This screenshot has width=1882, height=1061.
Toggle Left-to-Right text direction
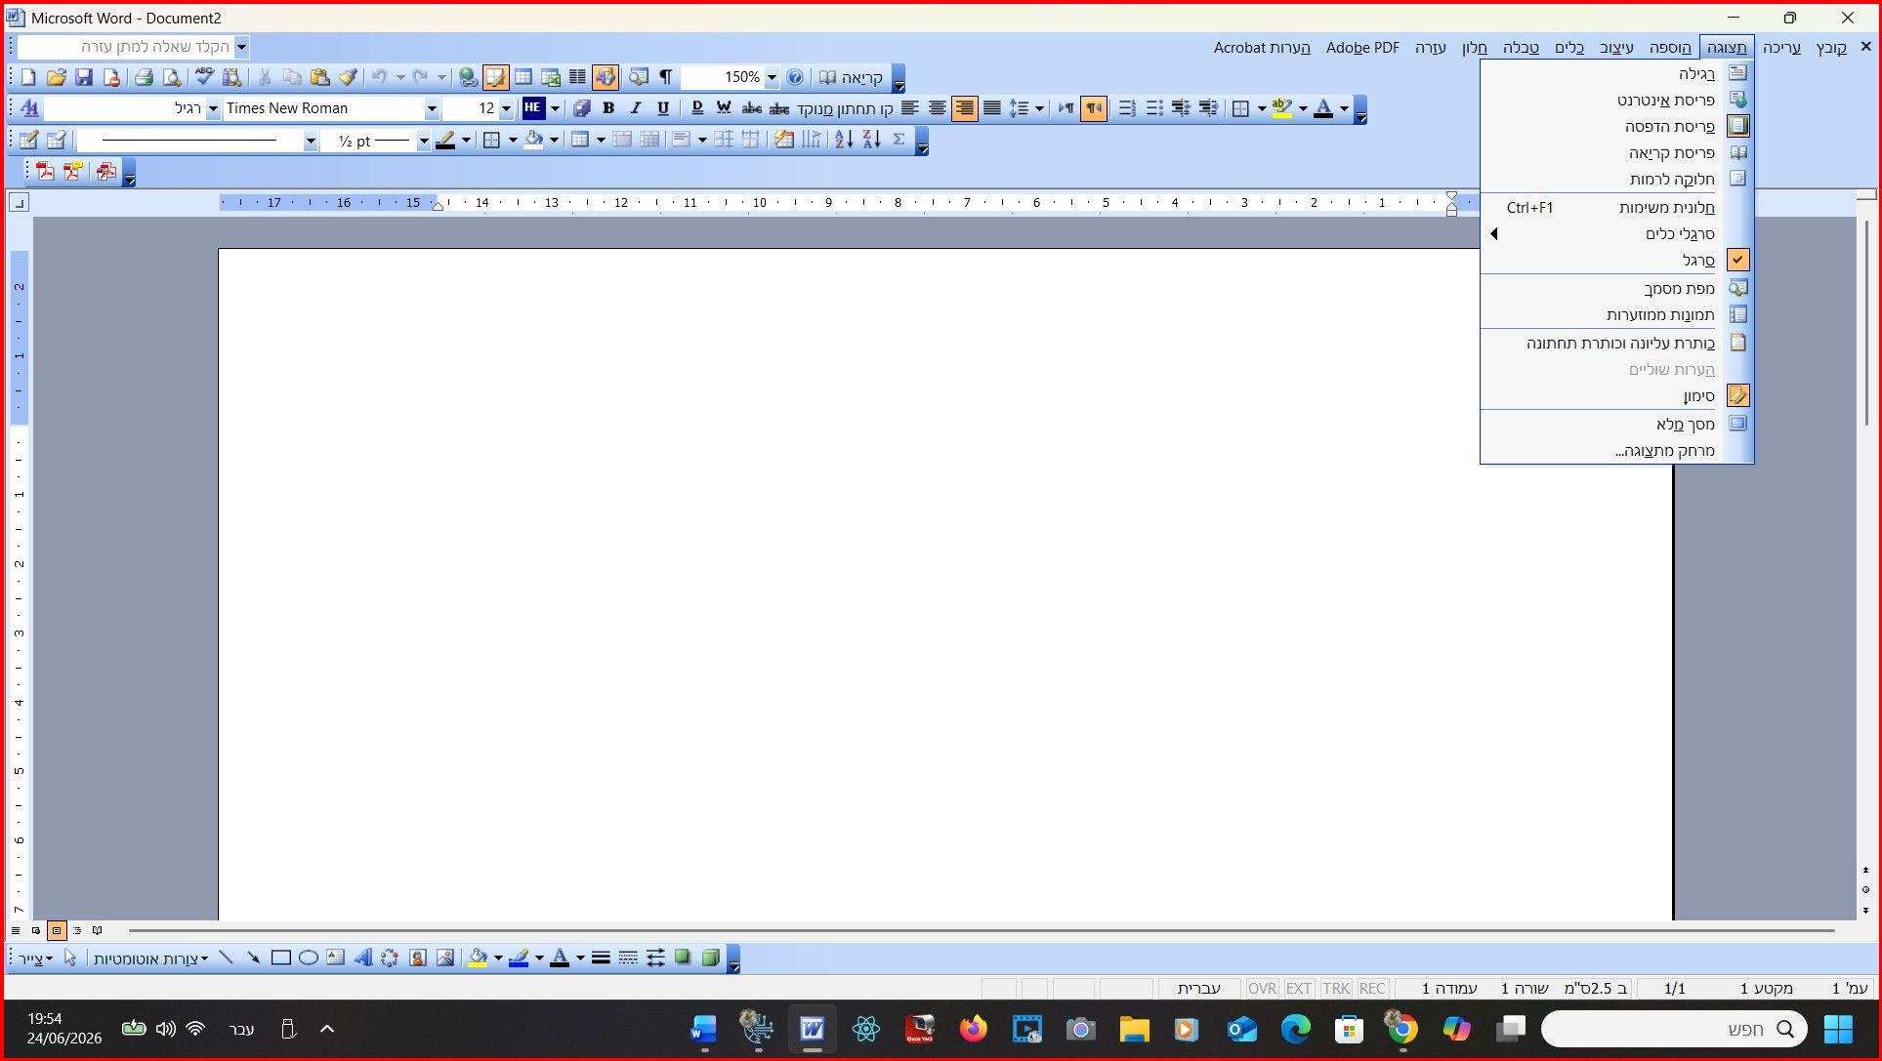[x=1066, y=108]
